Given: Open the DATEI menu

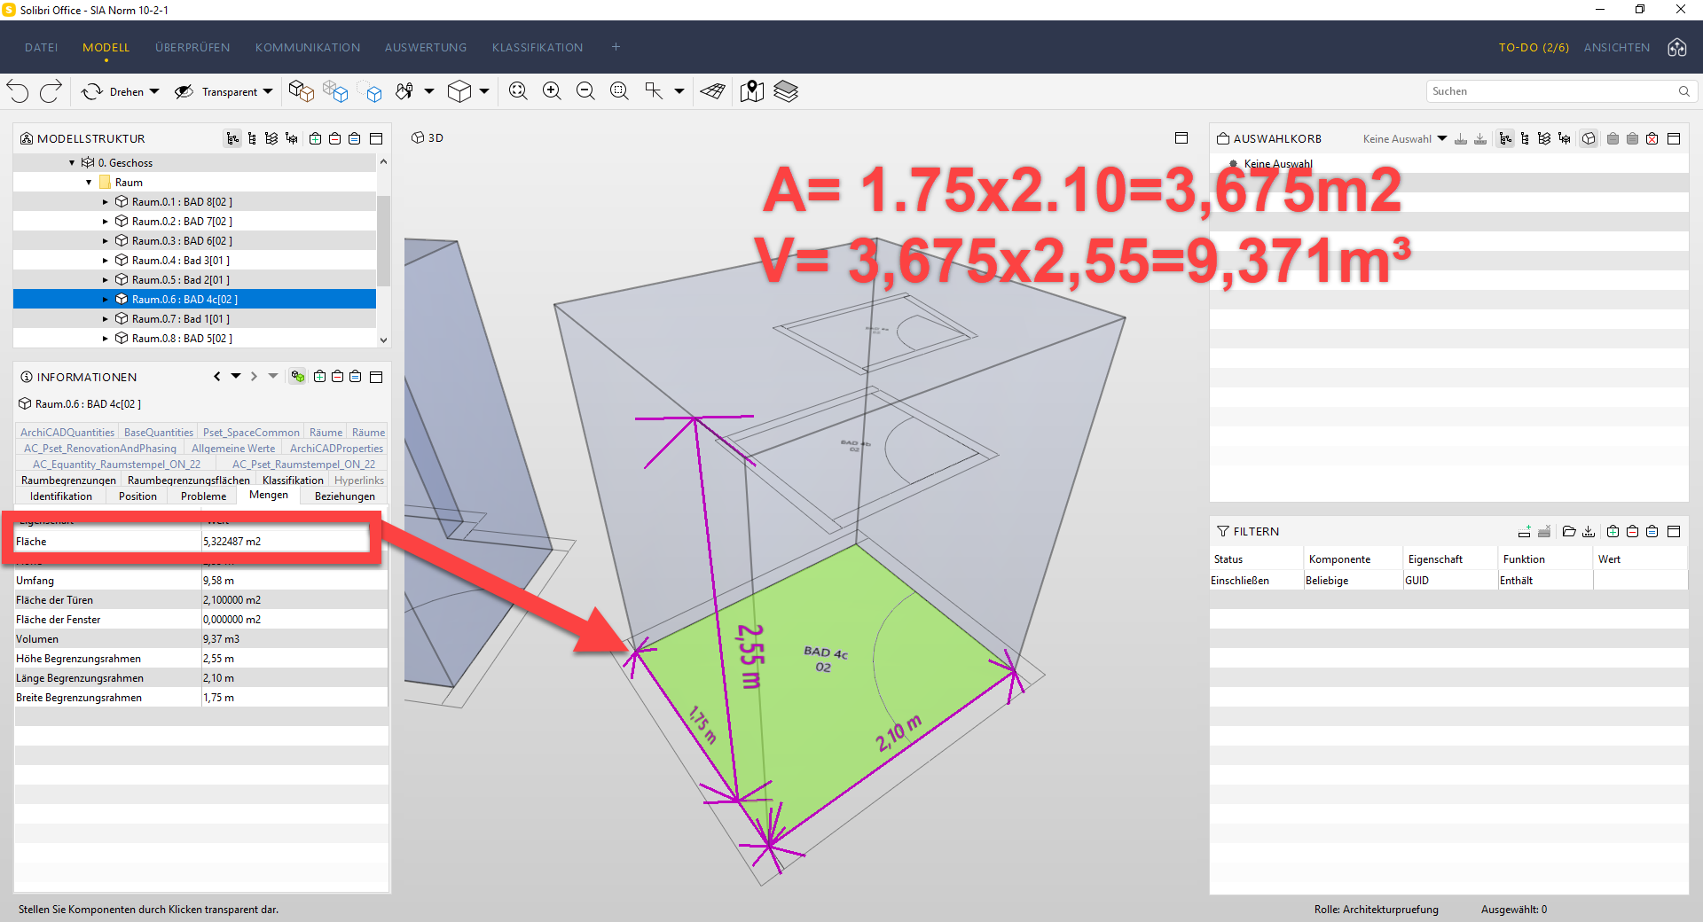Looking at the screenshot, I should (42, 48).
